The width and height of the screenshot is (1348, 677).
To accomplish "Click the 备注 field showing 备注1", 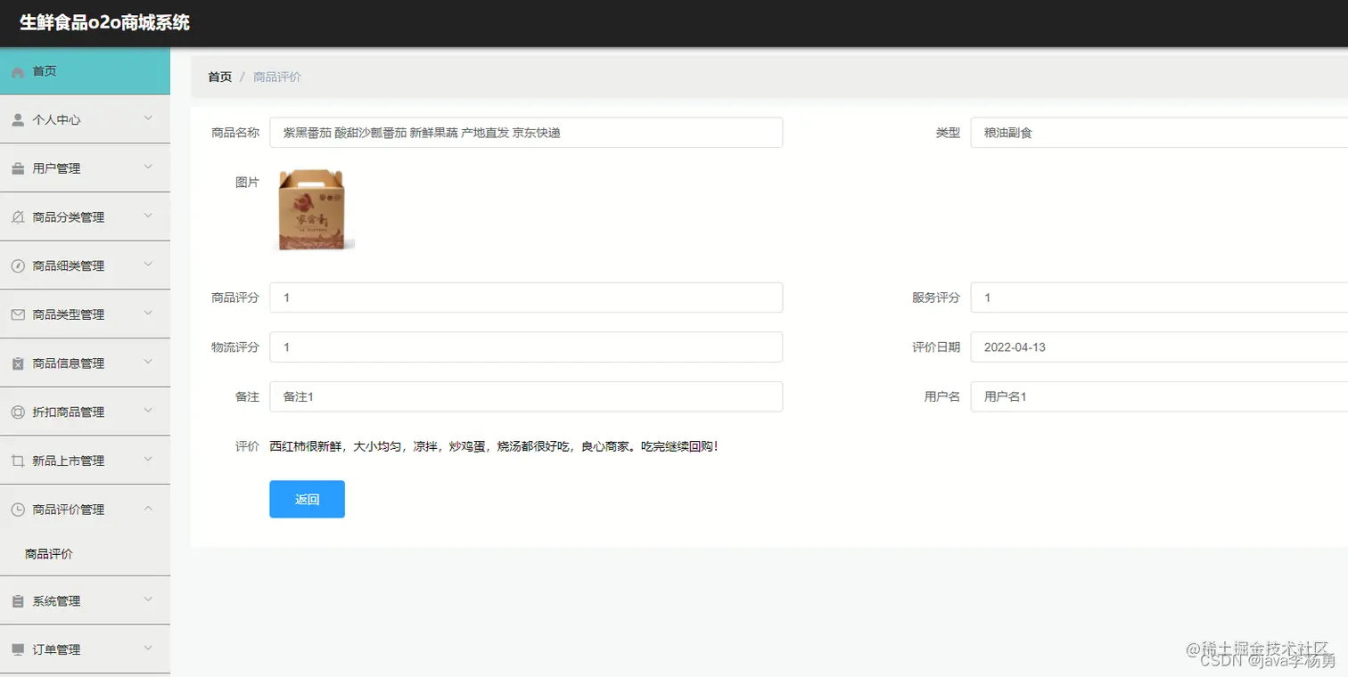I will [526, 396].
